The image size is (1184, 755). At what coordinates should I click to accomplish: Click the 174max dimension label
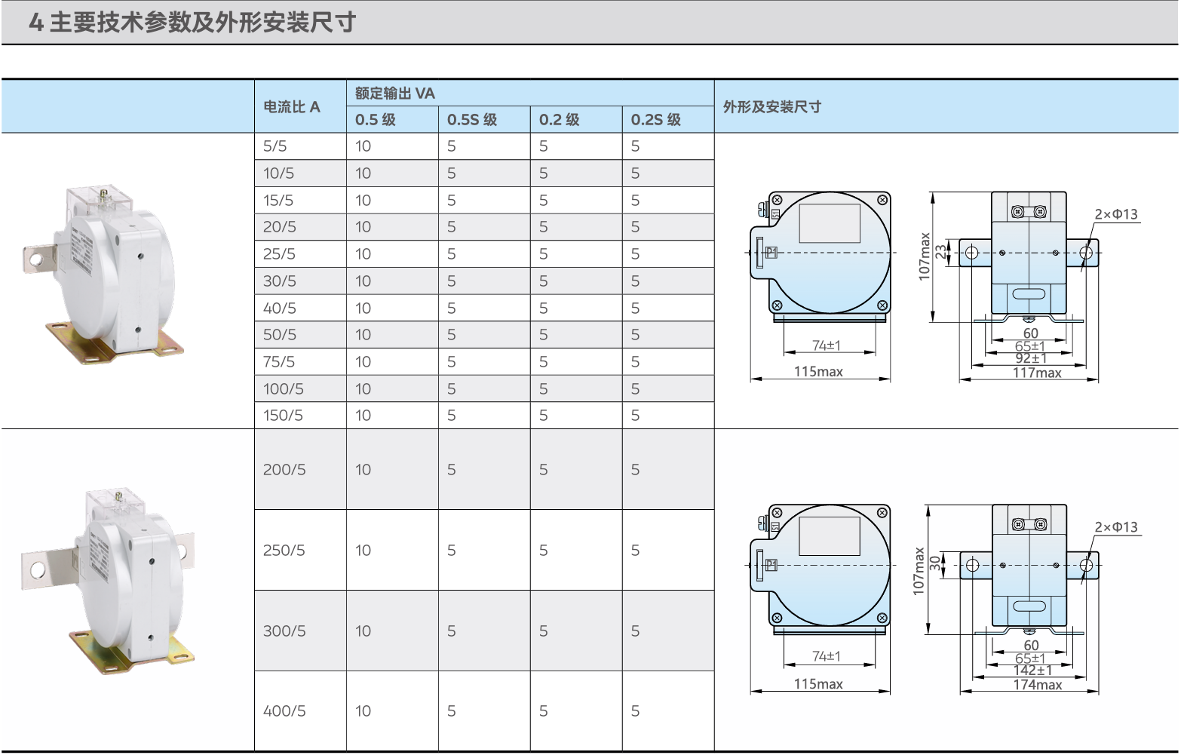[x=1038, y=685]
